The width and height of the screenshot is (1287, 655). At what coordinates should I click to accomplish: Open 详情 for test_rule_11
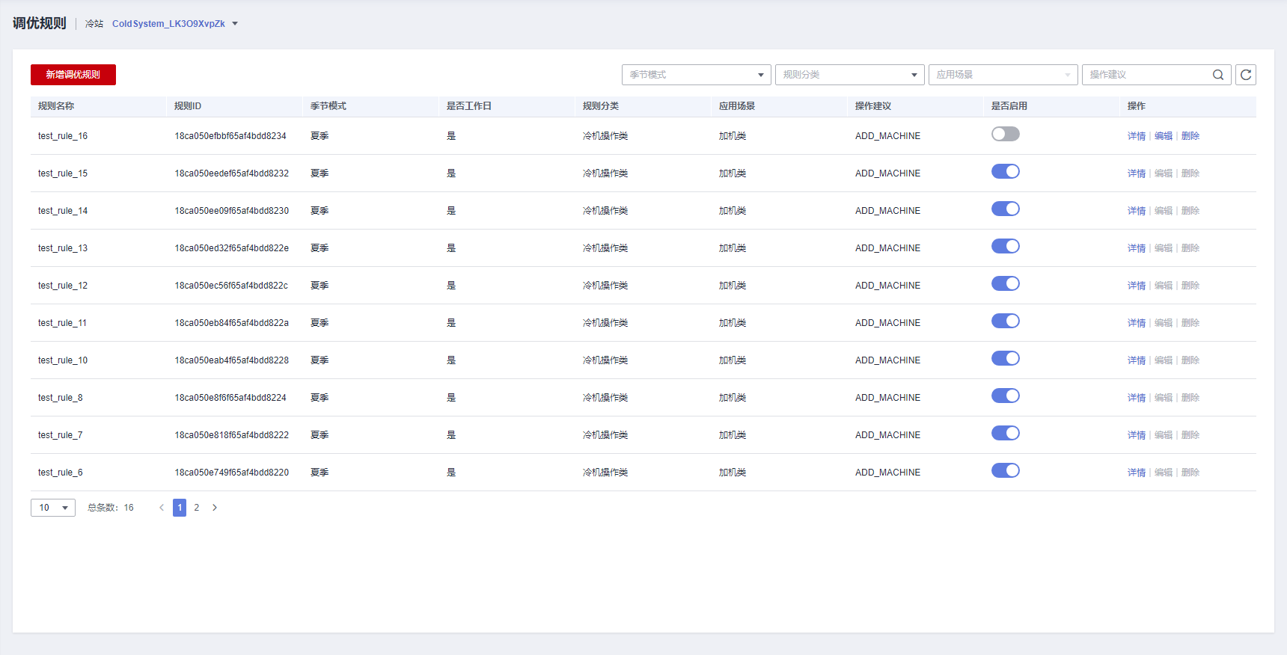[x=1137, y=323]
